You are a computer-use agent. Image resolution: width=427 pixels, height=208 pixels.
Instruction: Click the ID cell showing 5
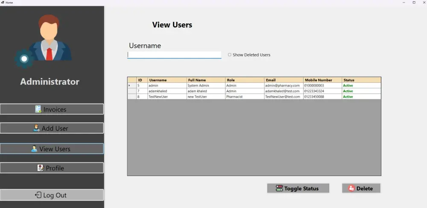142,85
